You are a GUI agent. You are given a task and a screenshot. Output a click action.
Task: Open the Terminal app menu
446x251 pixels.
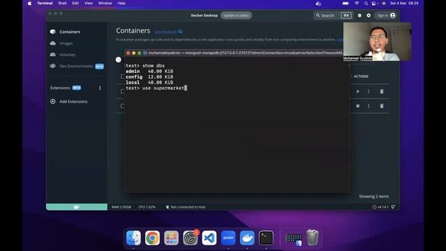click(45, 3)
